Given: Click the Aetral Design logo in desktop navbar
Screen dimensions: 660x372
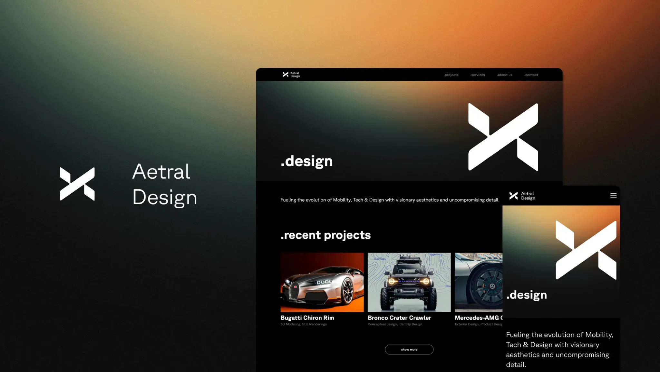Looking at the screenshot, I should click(291, 75).
